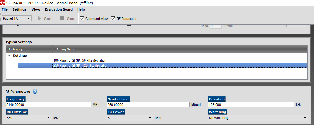Open the TX Power dropdown

click(130, 118)
